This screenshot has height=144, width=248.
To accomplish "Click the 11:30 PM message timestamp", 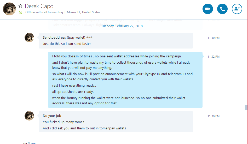I will [x=213, y=38].
